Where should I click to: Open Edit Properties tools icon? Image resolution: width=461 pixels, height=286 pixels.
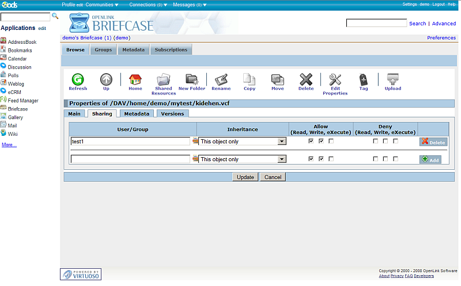point(335,80)
